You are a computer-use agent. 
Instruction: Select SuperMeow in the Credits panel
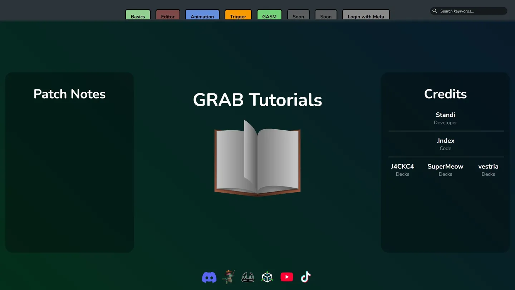click(445, 166)
